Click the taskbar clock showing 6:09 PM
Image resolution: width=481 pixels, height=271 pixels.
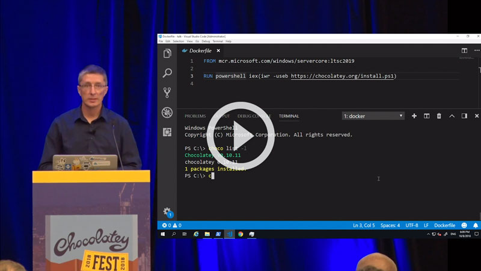coord(465,234)
